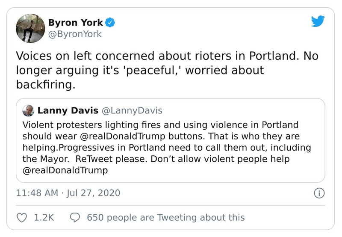Like the tweet with the heart icon
Viewport: 342px width, 237px height.
point(21,218)
